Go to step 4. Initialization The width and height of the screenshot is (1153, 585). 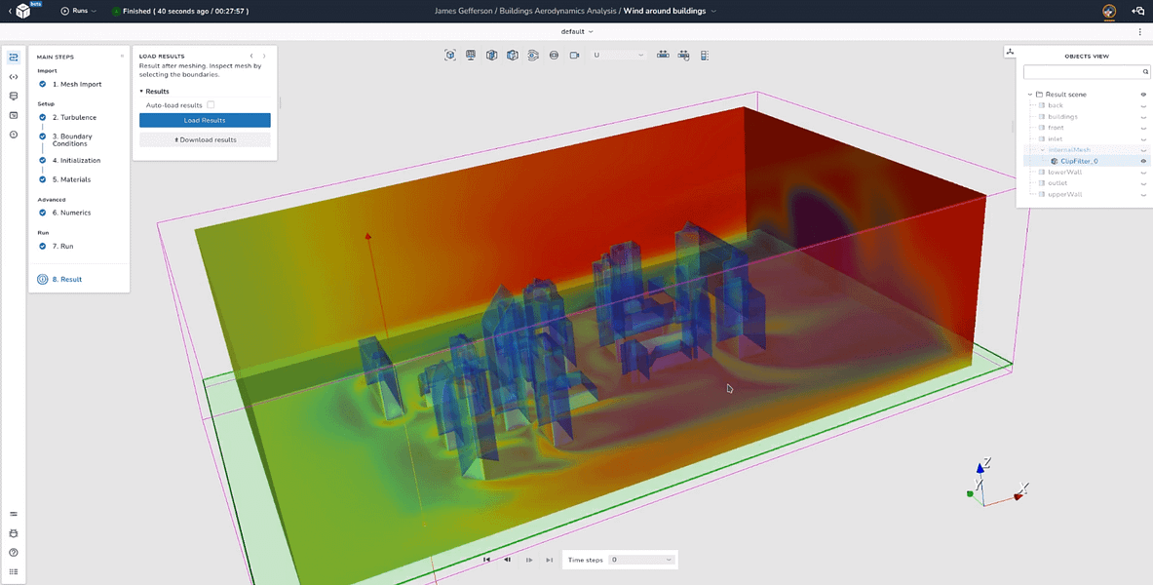(x=76, y=160)
